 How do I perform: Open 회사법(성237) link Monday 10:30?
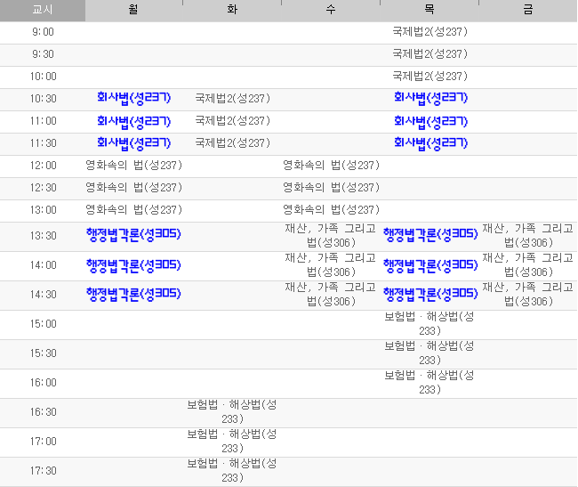(133, 98)
